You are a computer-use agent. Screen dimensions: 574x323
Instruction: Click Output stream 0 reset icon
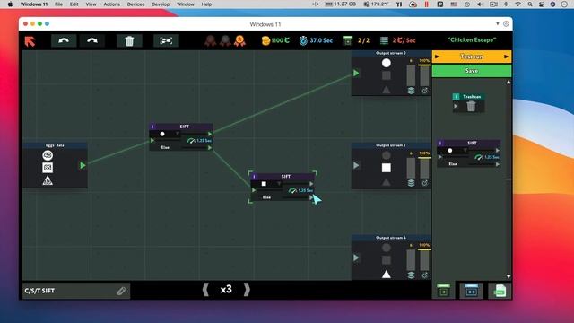[424, 91]
